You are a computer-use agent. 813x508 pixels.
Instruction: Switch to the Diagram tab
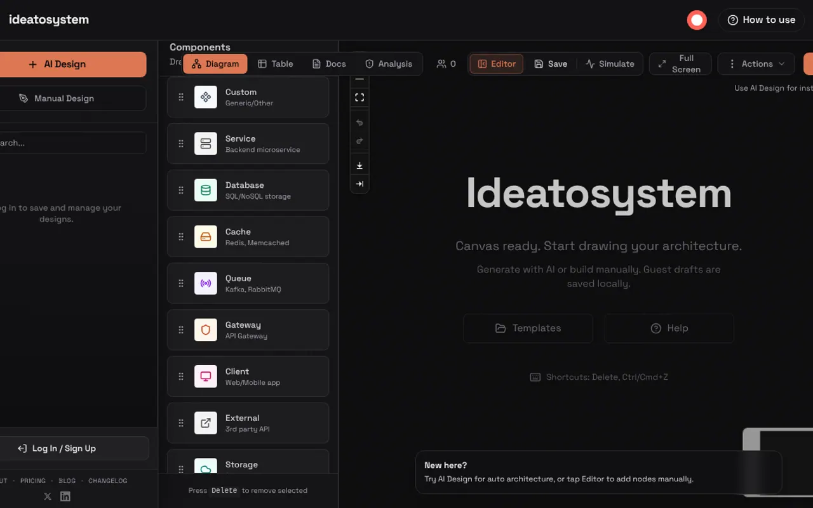pos(215,64)
